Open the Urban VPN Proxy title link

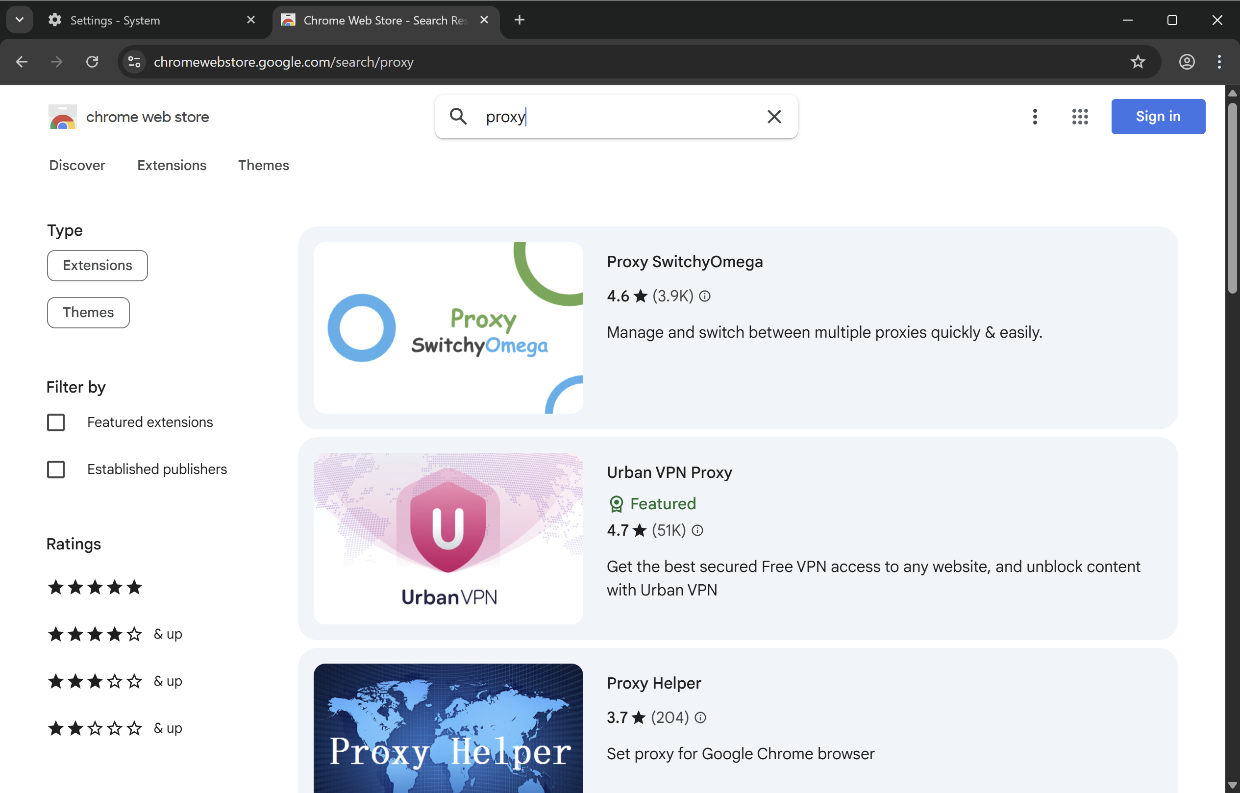670,472
